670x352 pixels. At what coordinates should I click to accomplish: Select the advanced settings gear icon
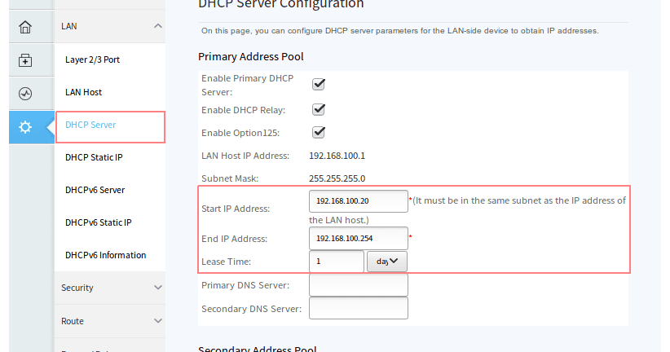click(25, 127)
